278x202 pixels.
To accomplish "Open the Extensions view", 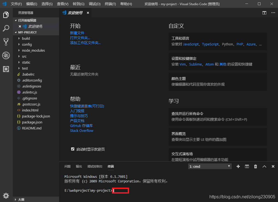I will [x=6, y=69].
